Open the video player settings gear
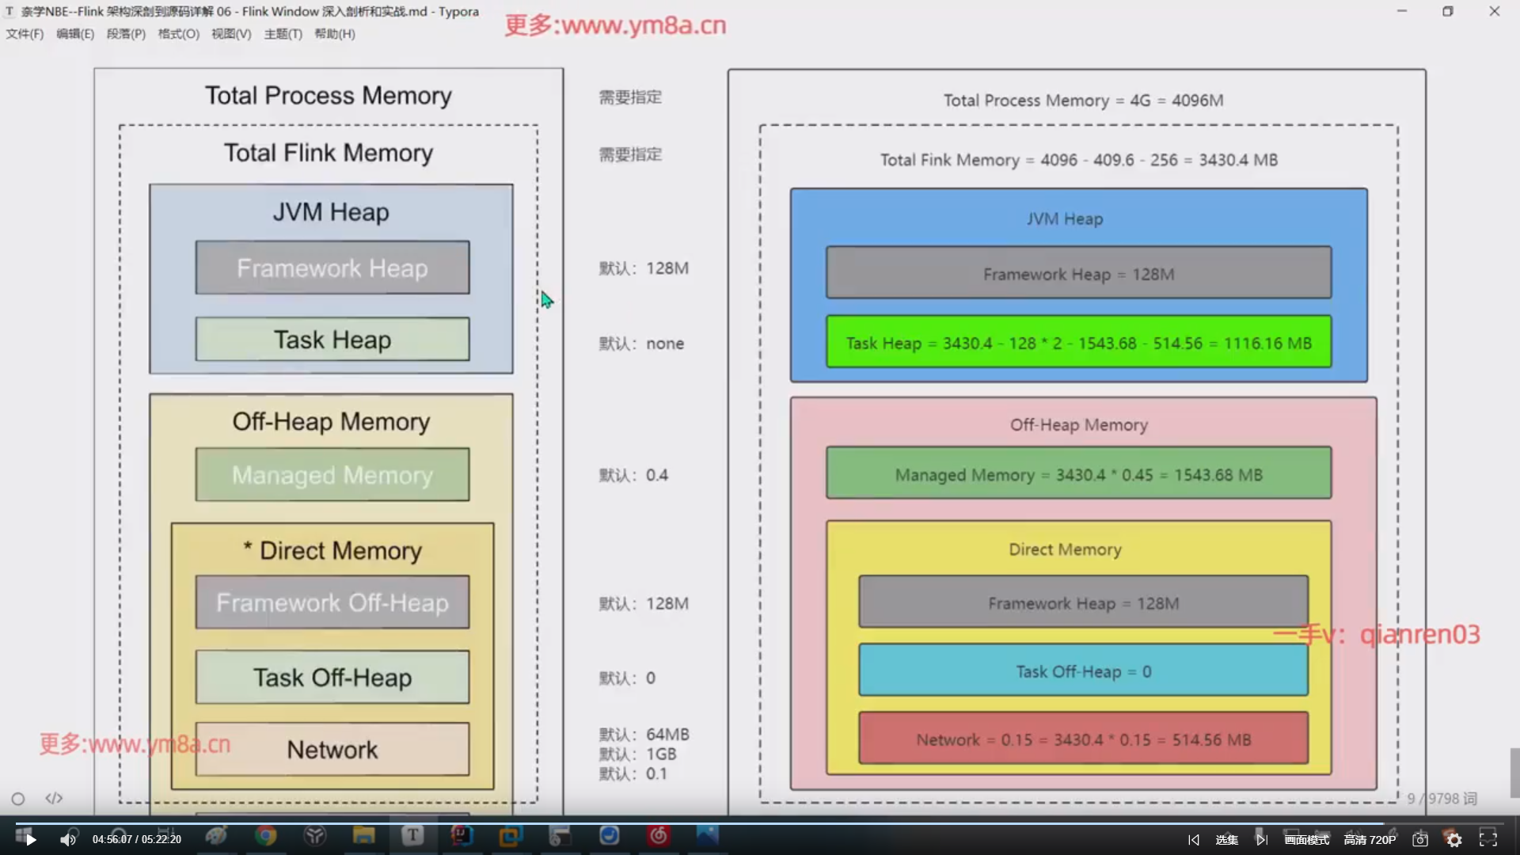1520x855 pixels. [x=1454, y=839]
